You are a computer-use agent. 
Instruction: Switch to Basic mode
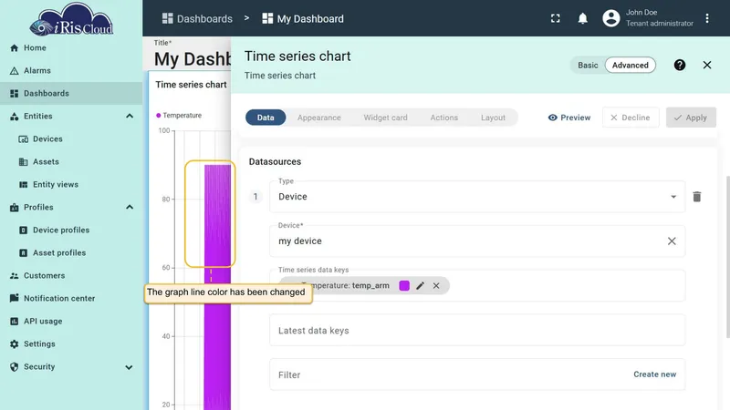(588, 65)
